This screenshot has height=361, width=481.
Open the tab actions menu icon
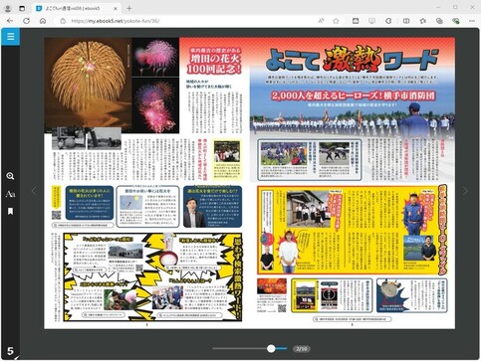click(x=22, y=8)
